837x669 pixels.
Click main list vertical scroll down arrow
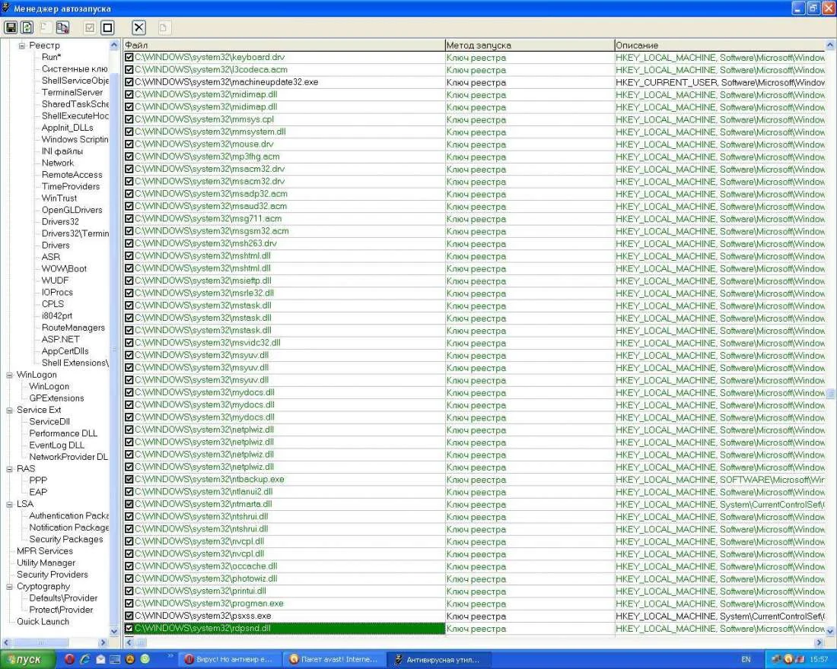831,631
